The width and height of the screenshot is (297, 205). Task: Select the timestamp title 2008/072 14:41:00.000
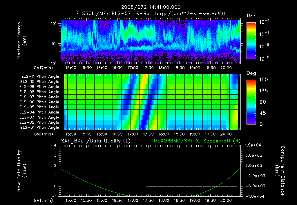coord(151,7)
